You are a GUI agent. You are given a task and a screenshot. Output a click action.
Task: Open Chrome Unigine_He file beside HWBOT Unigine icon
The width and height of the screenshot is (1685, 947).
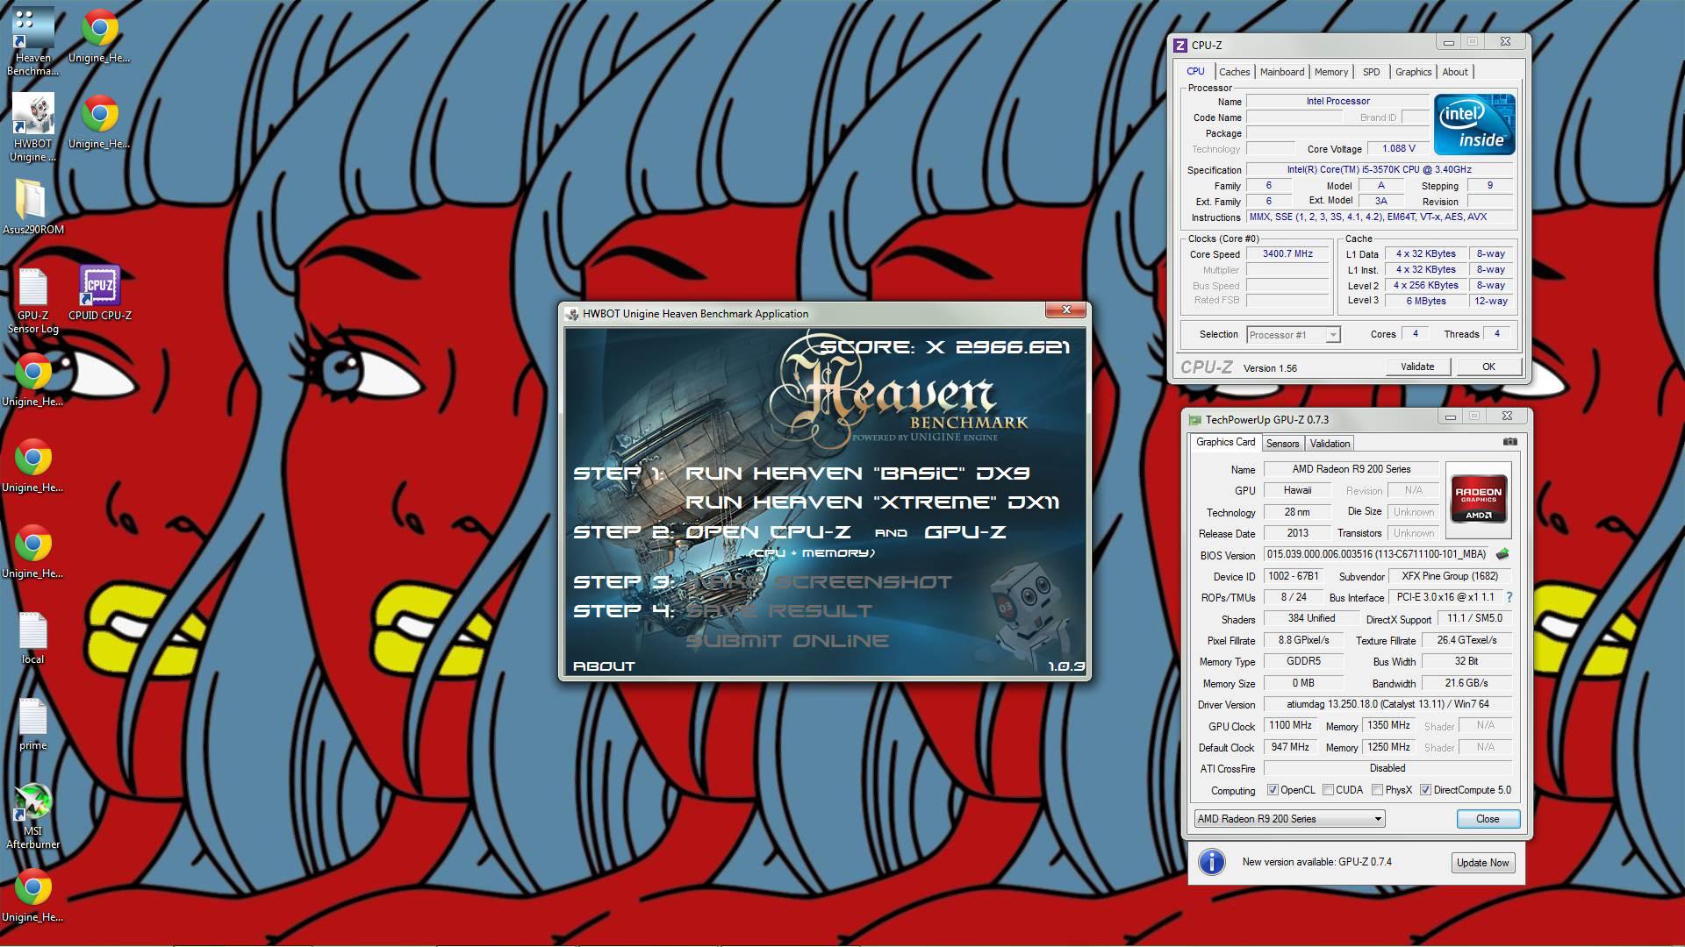(x=99, y=121)
